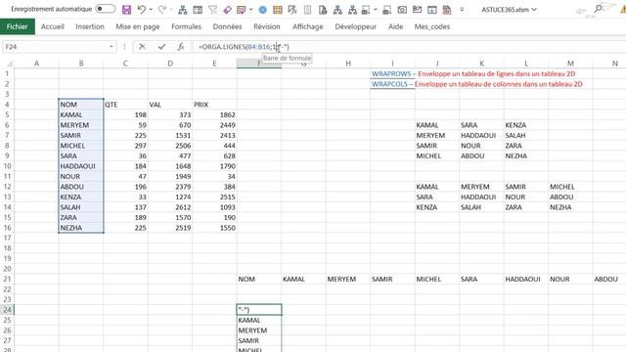Click the MERYEM cell in row 26
626x352 pixels.
coord(259,330)
